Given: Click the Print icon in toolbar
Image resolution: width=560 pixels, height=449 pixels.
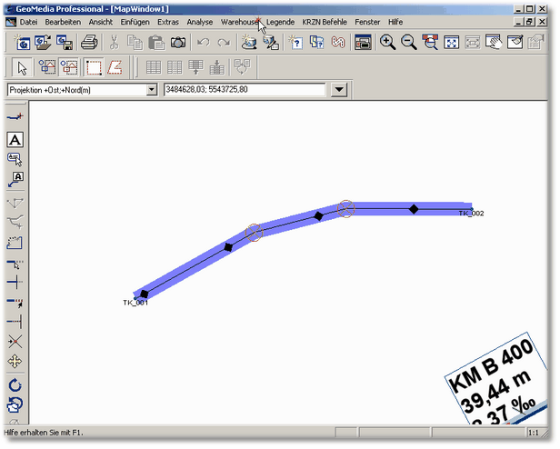Looking at the screenshot, I should 89,42.
